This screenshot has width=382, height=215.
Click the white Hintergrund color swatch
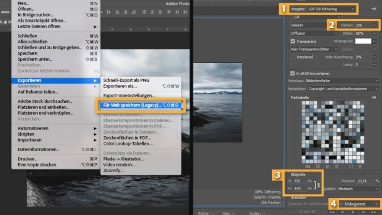(x=363, y=41)
